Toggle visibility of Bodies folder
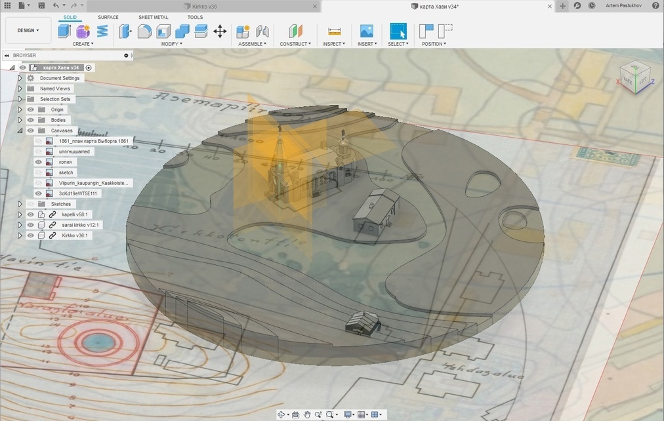 pos(30,120)
